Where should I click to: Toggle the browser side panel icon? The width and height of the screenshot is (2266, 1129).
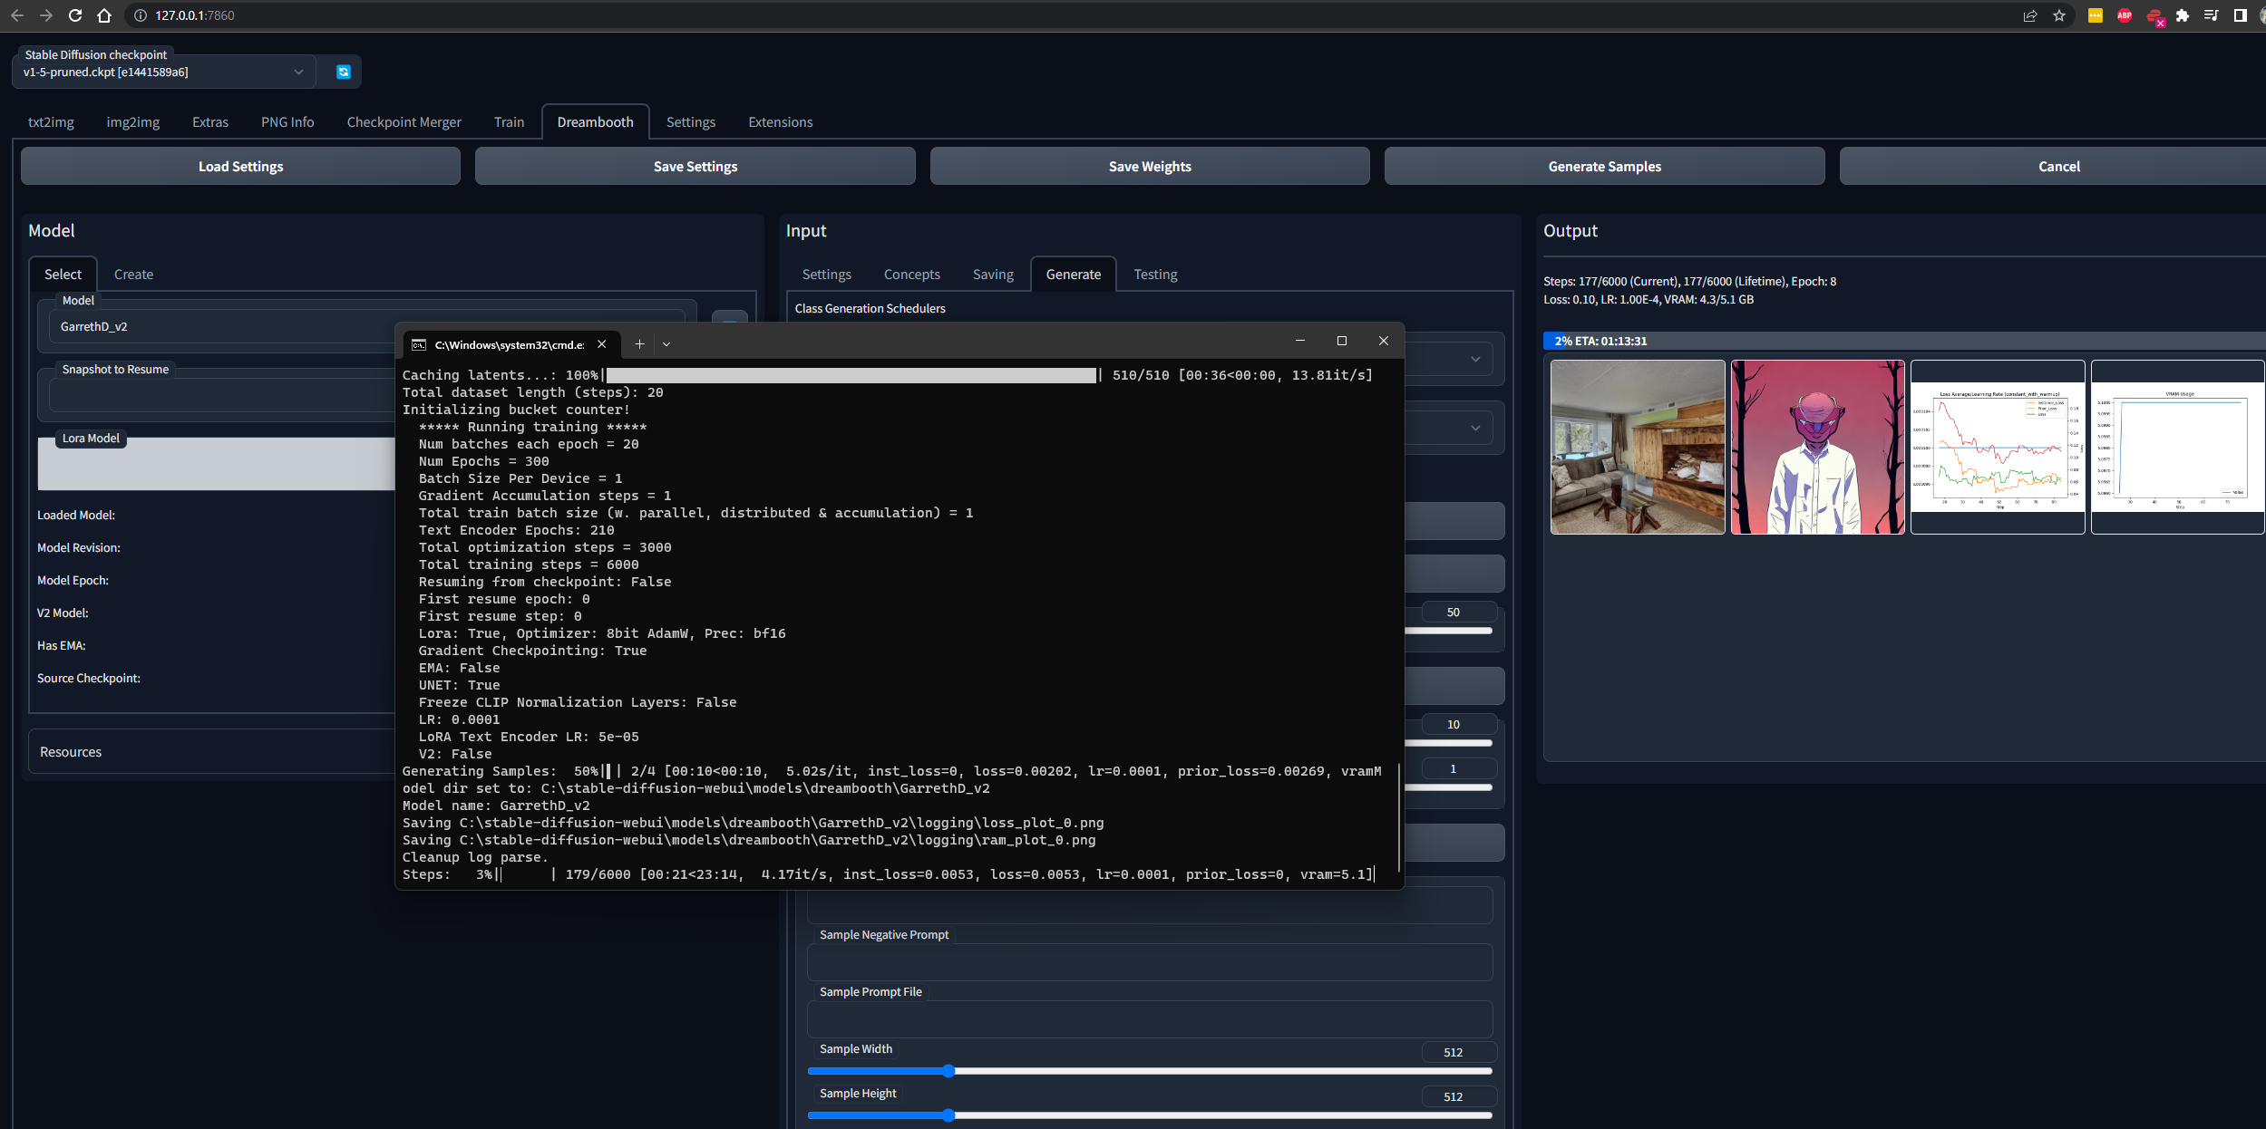(x=2240, y=15)
